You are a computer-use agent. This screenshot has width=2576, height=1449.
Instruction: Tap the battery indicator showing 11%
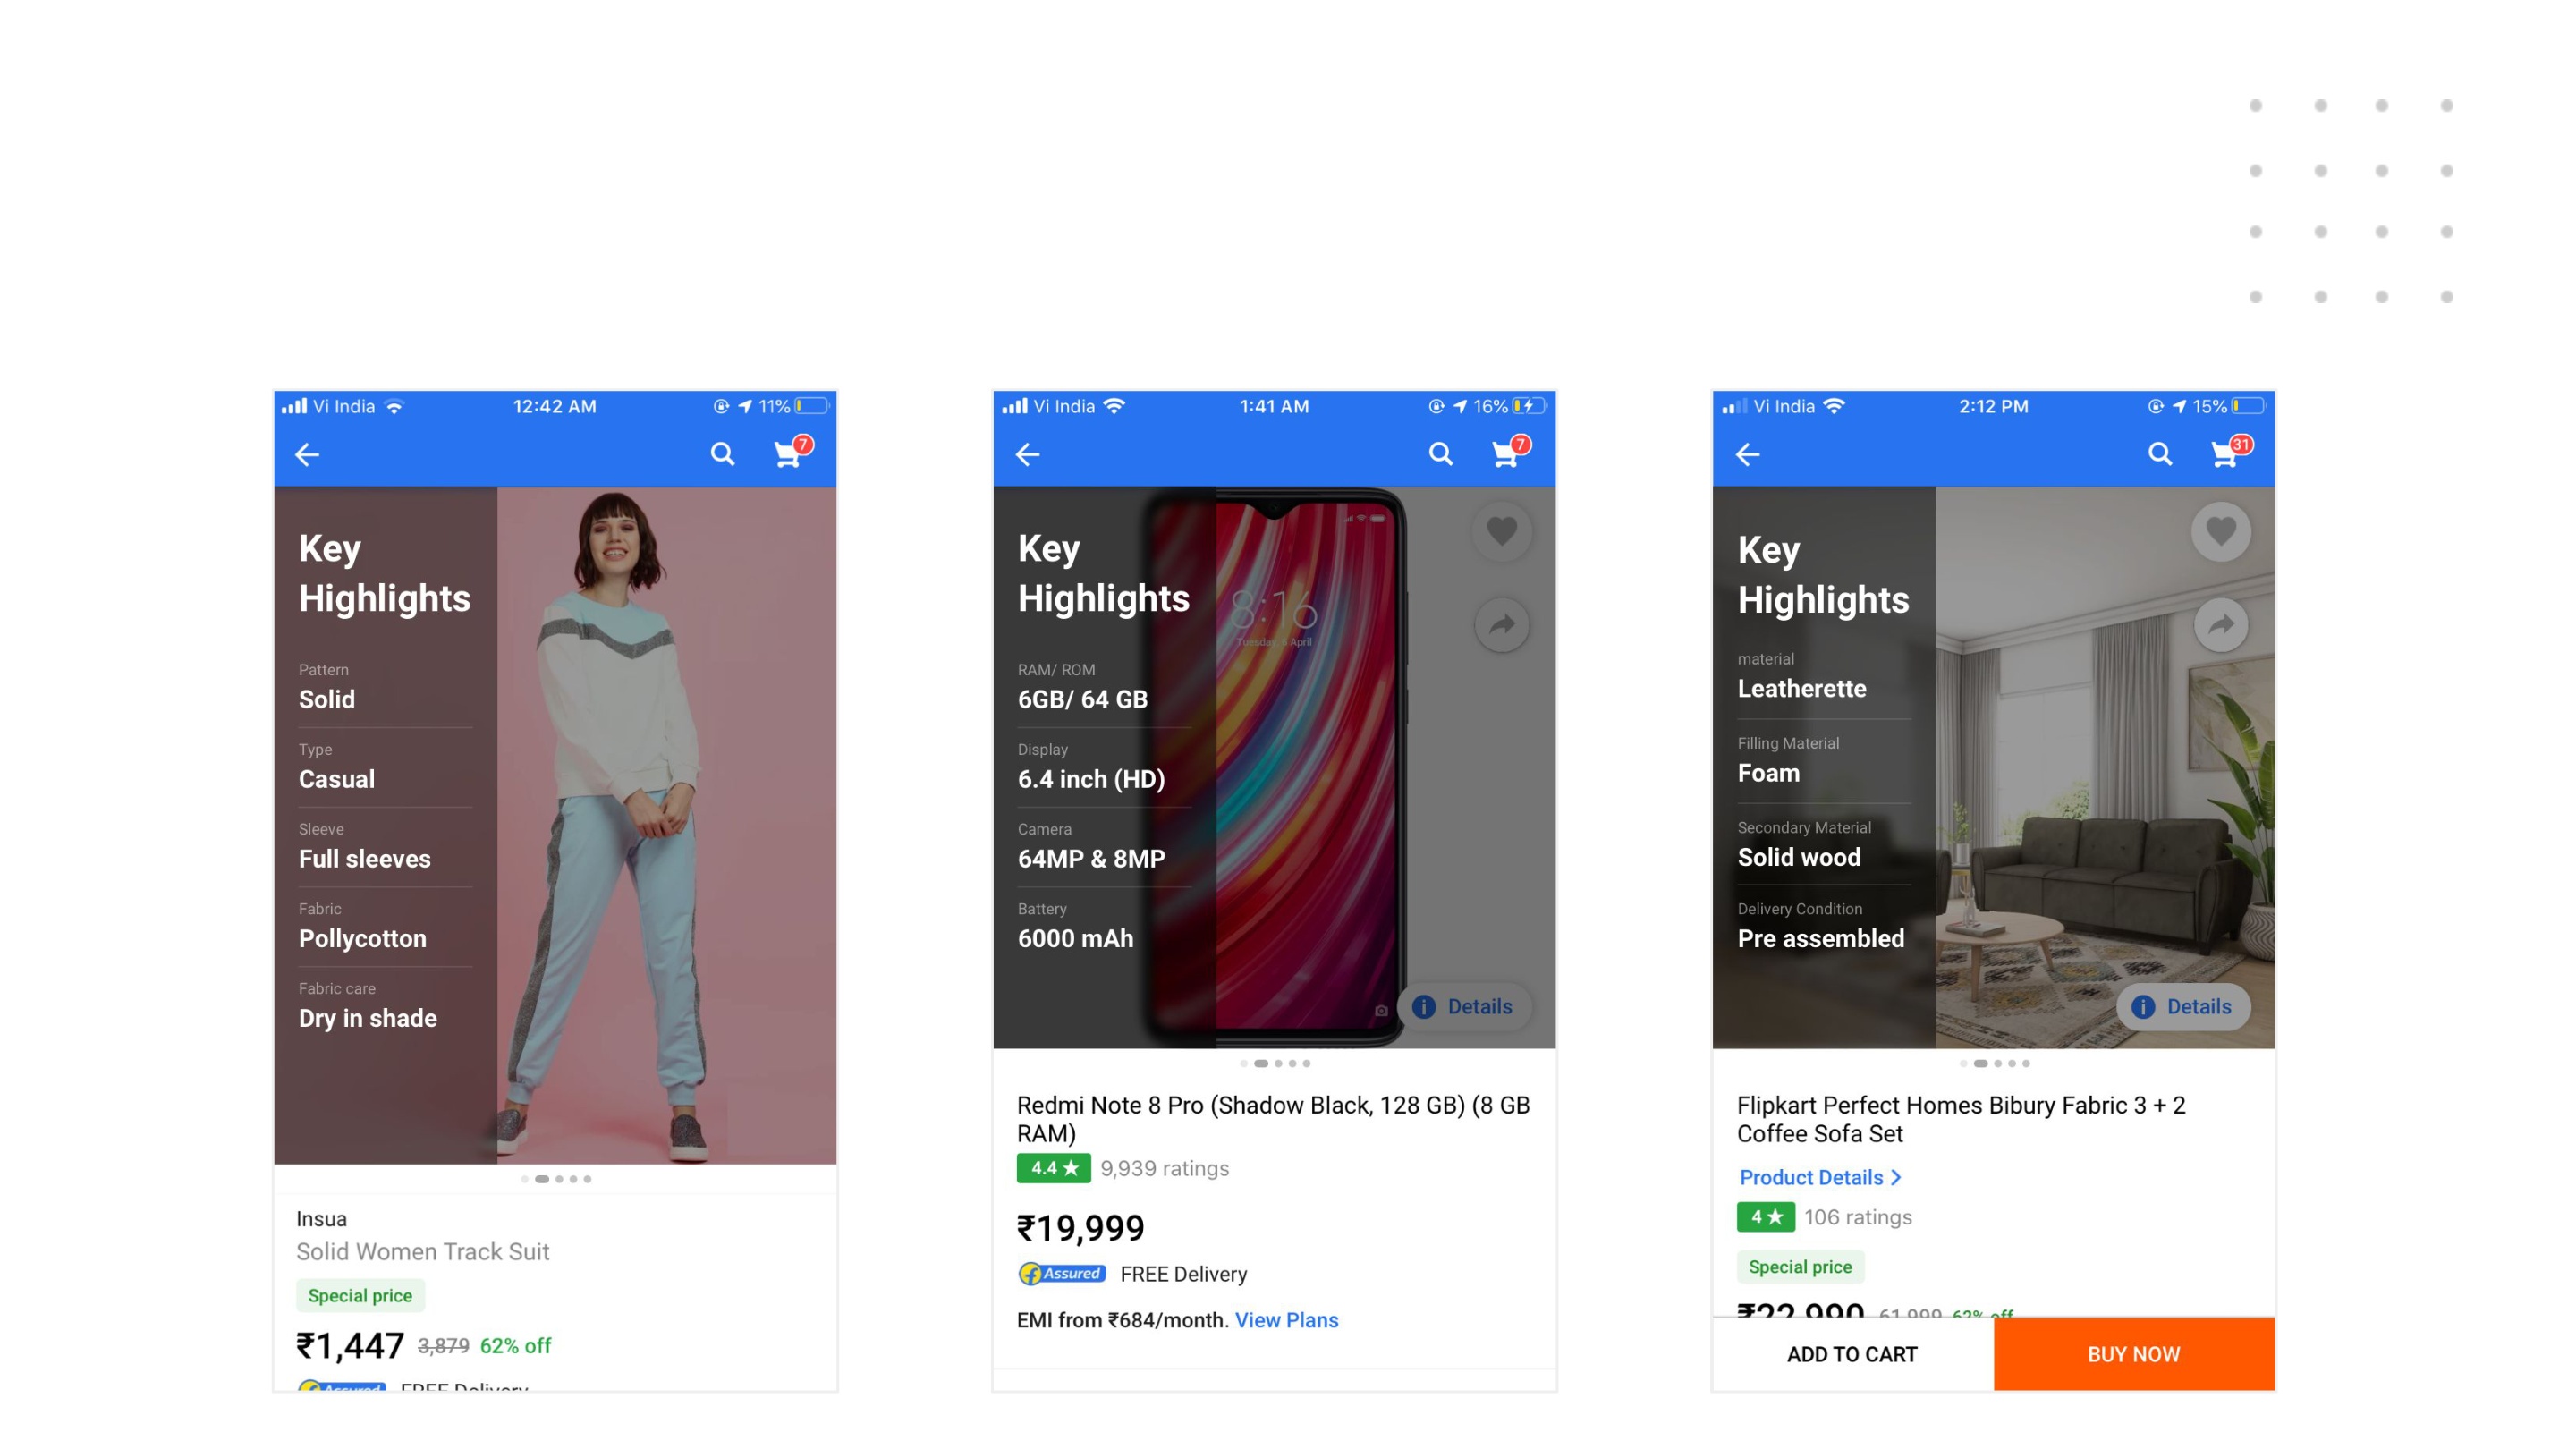coord(812,406)
